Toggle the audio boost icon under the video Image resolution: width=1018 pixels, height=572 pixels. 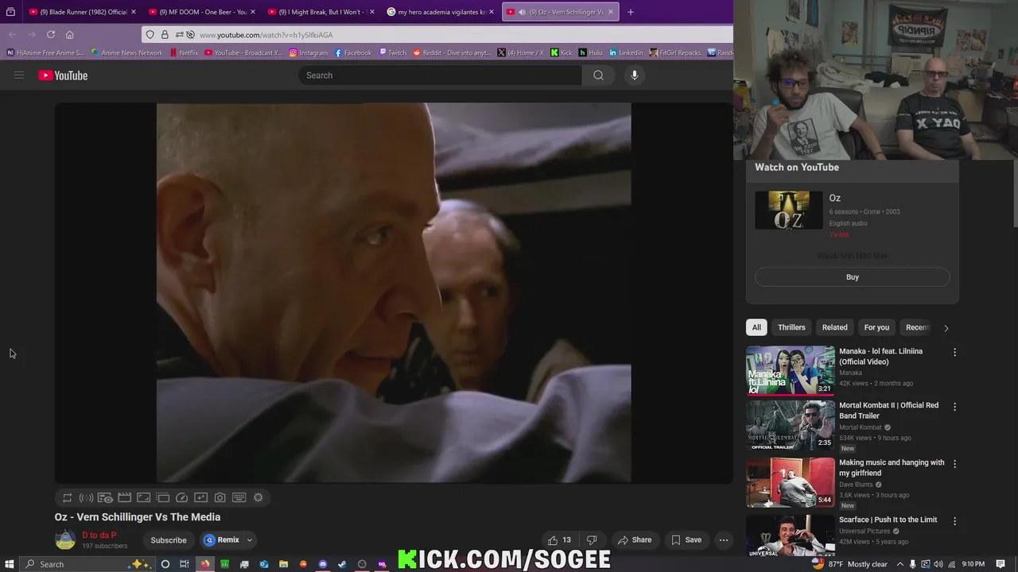(86, 497)
